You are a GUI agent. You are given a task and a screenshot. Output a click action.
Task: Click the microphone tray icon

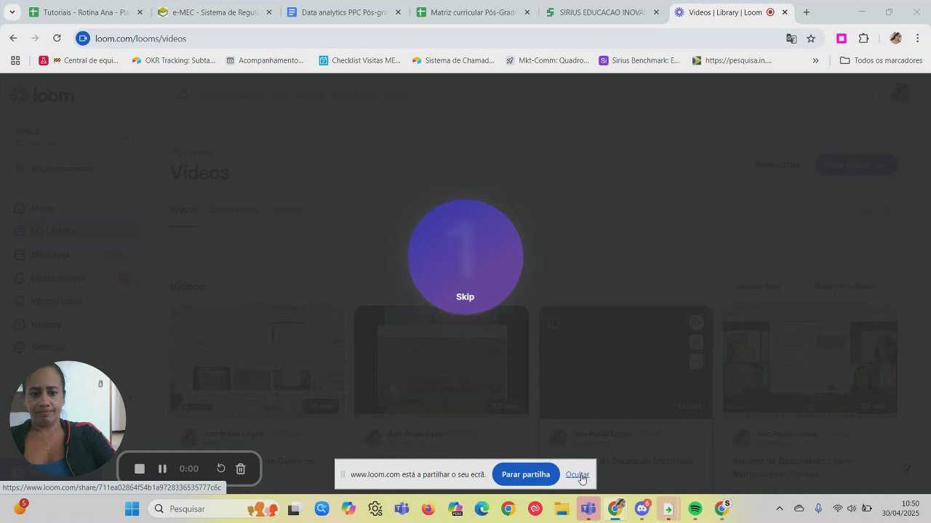(818, 508)
